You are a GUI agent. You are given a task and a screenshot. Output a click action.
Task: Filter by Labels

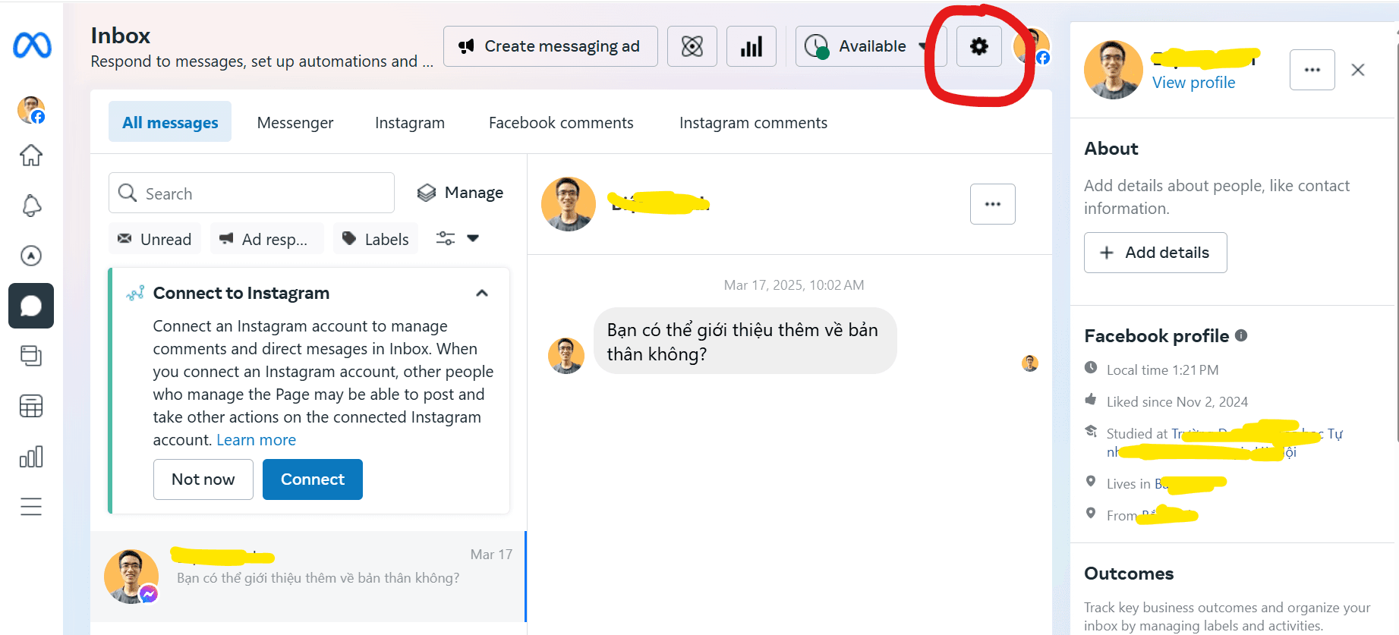pos(376,239)
